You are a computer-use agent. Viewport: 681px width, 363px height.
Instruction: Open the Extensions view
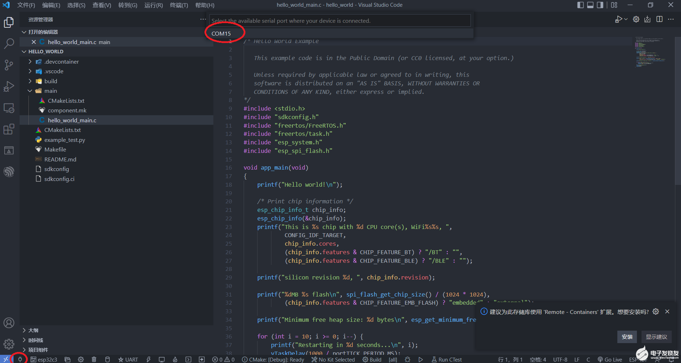click(x=9, y=129)
